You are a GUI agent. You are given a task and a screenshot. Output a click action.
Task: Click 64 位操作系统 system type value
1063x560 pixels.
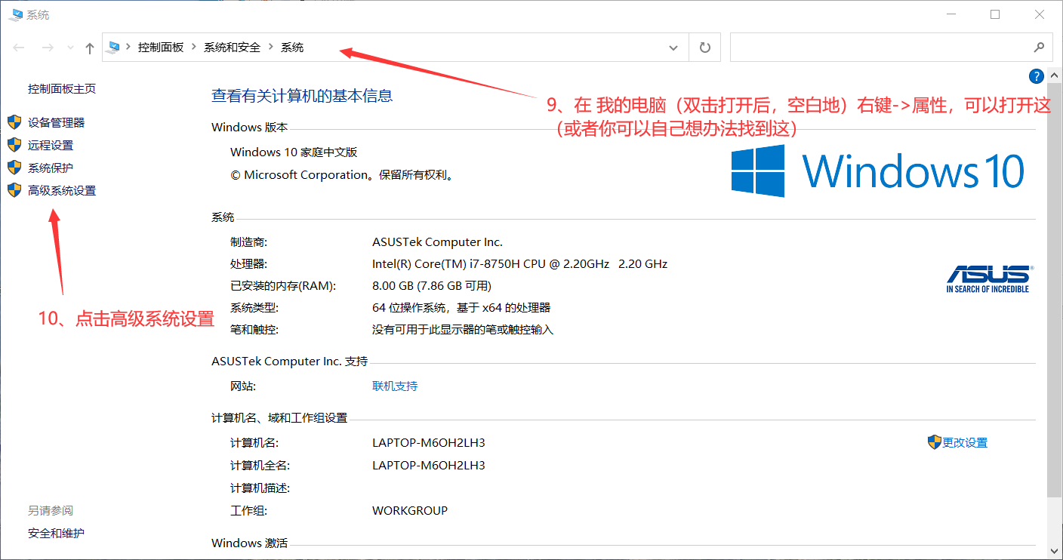461,307
